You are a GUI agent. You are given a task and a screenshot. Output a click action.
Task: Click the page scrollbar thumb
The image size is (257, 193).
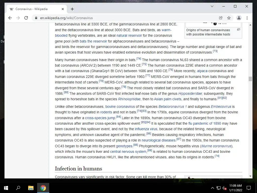pos(250,79)
